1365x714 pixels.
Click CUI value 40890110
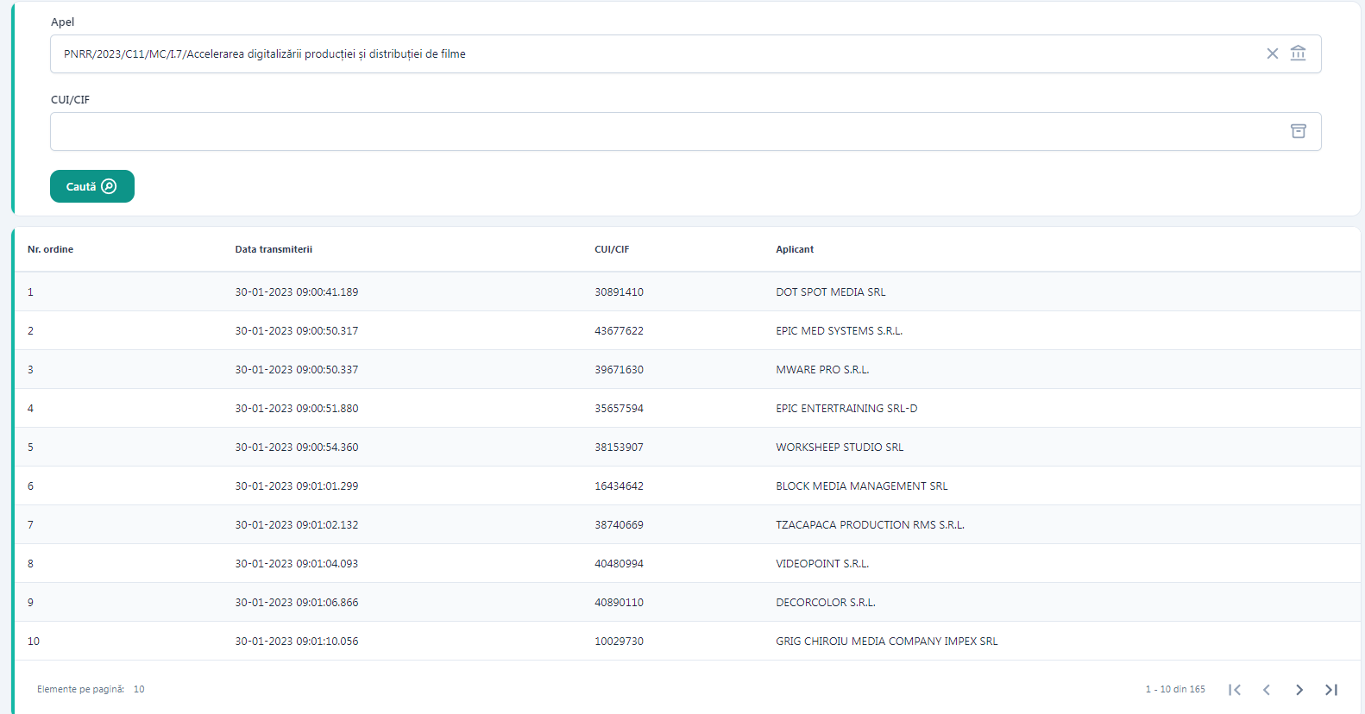click(619, 602)
